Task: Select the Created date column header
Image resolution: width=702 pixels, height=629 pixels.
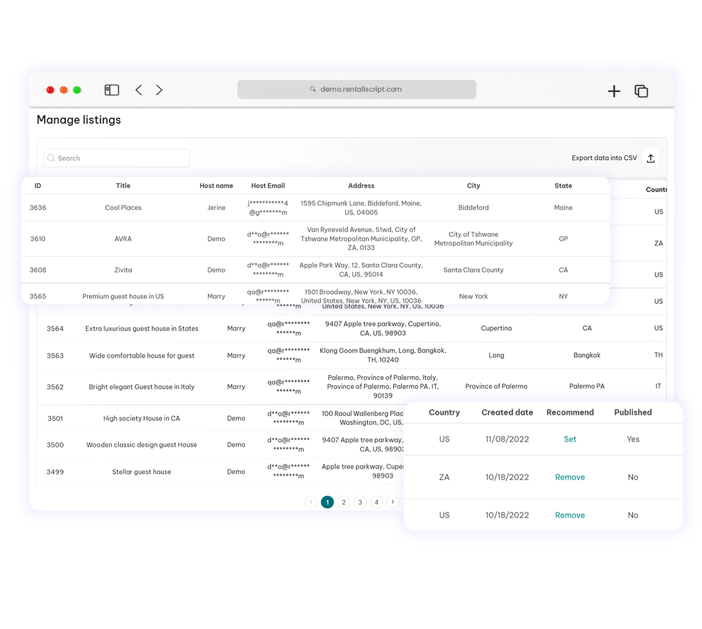Action: [x=507, y=413]
